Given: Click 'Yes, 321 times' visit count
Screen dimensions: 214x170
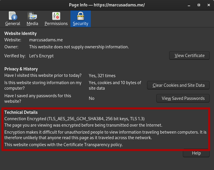Looking at the screenshot, I should pos(102,76).
